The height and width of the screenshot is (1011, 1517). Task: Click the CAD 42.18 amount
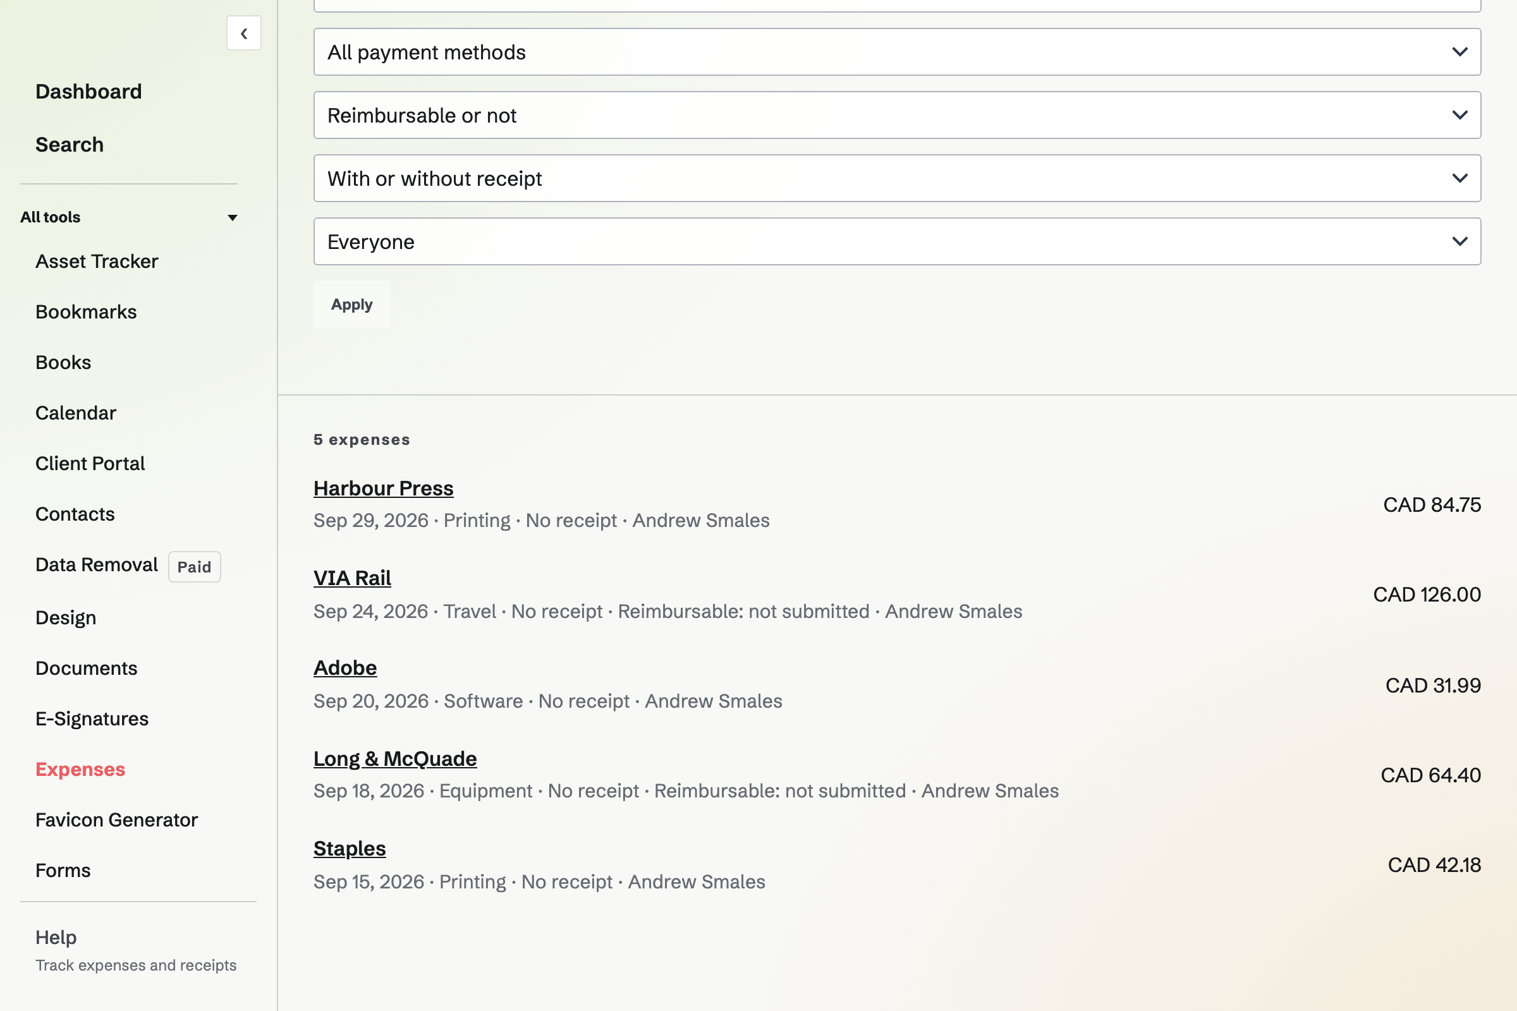pyautogui.click(x=1434, y=864)
